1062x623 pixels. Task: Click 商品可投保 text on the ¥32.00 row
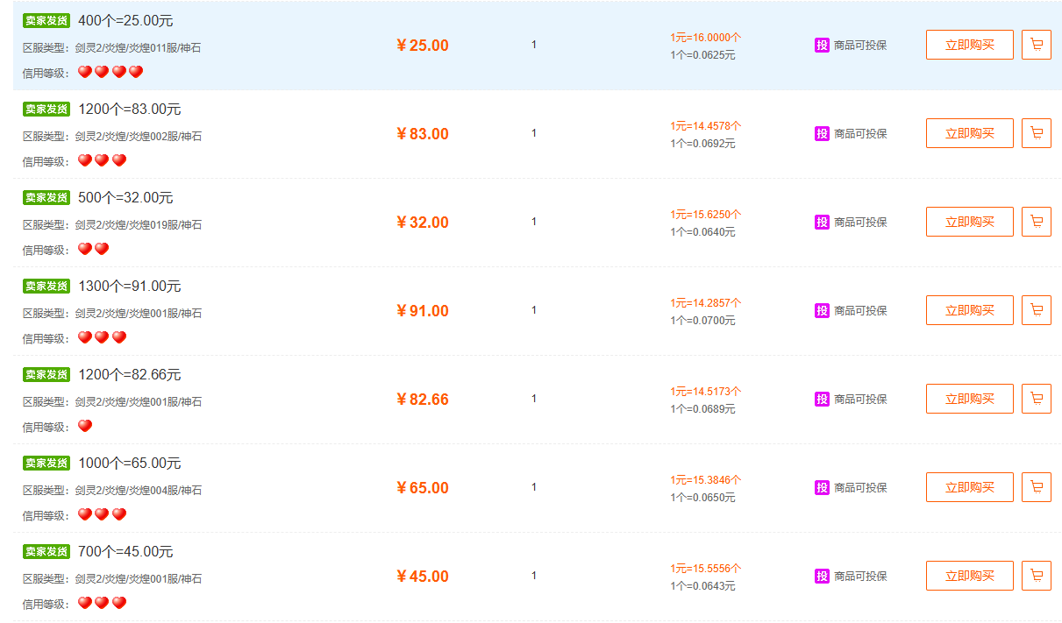coord(860,223)
